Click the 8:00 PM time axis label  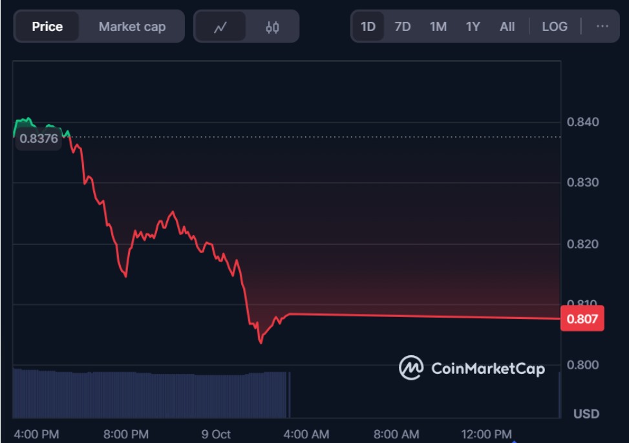pyautogui.click(x=126, y=434)
